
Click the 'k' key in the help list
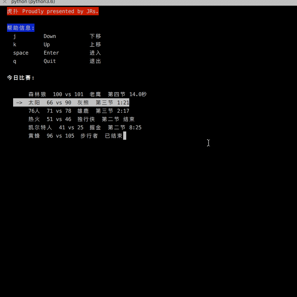pos(14,45)
